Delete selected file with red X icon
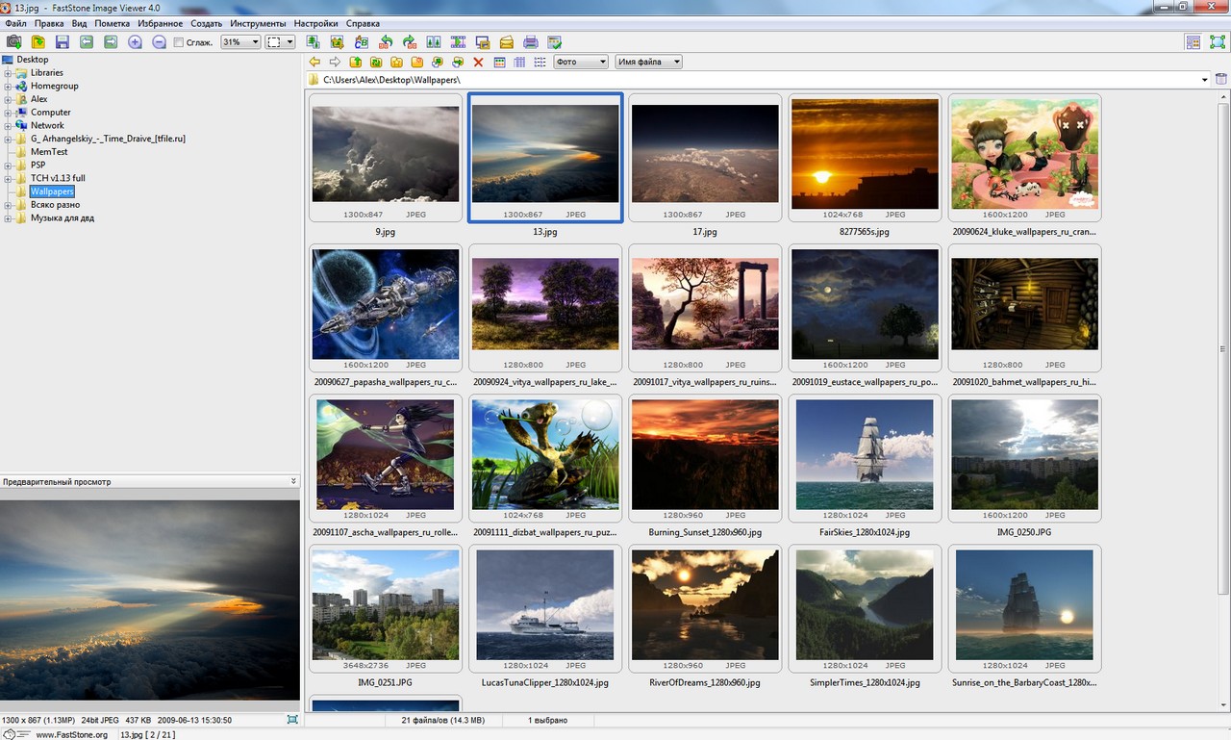This screenshot has width=1231, height=740. pyautogui.click(x=478, y=62)
